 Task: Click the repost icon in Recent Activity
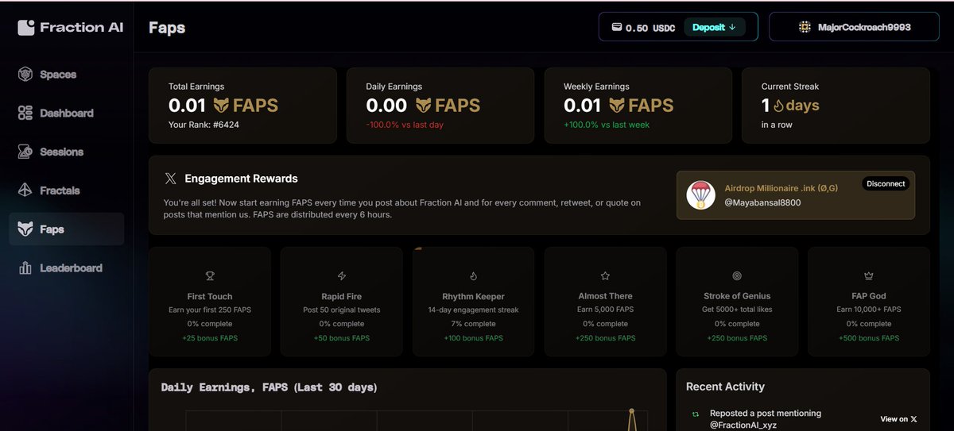[x=696, y=414]
